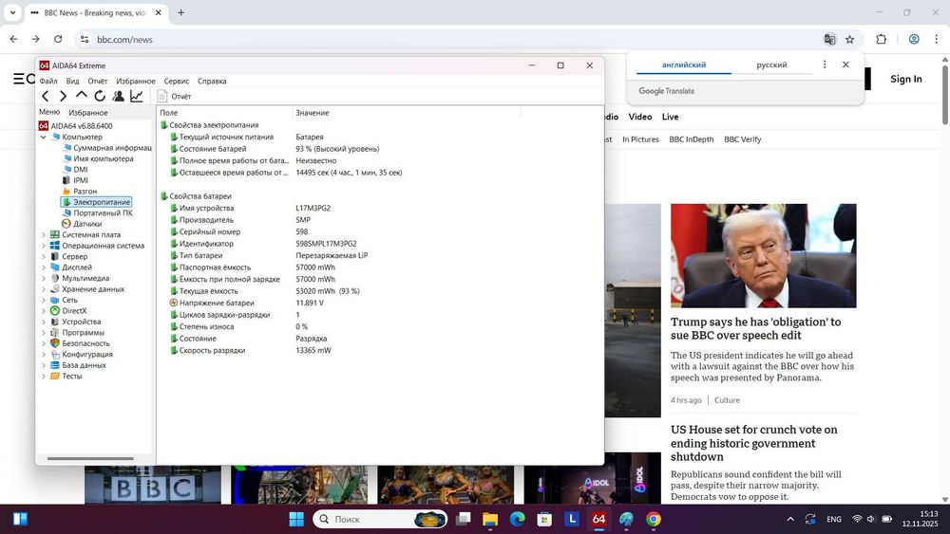
Task: Expand Мультимедиа tree node
Action: 44,278
